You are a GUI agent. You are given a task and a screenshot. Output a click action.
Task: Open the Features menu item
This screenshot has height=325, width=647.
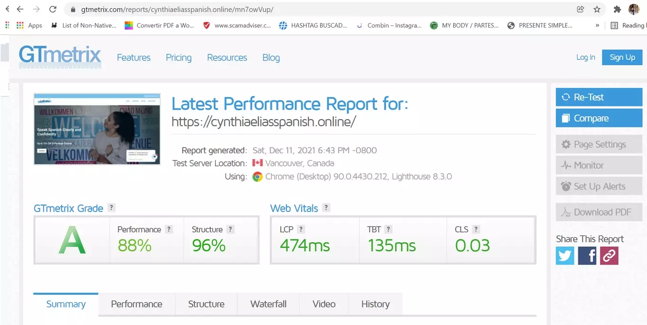coord(134,58)
